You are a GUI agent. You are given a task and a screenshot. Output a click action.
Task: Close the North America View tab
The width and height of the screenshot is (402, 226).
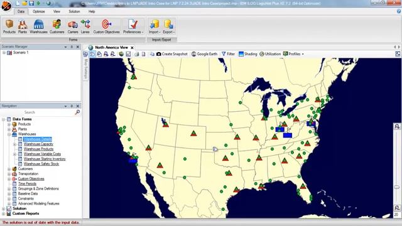(132, 48)
